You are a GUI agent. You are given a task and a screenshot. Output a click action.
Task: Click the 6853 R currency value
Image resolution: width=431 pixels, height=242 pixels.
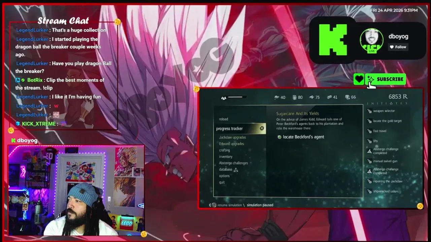[x=398, y=96]
